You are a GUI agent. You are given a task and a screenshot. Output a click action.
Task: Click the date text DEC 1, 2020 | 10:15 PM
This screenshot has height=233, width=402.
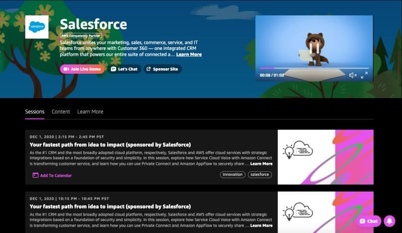click(53, 199)
